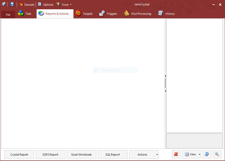Select the Reports & Actions tab

pos(55,14)
